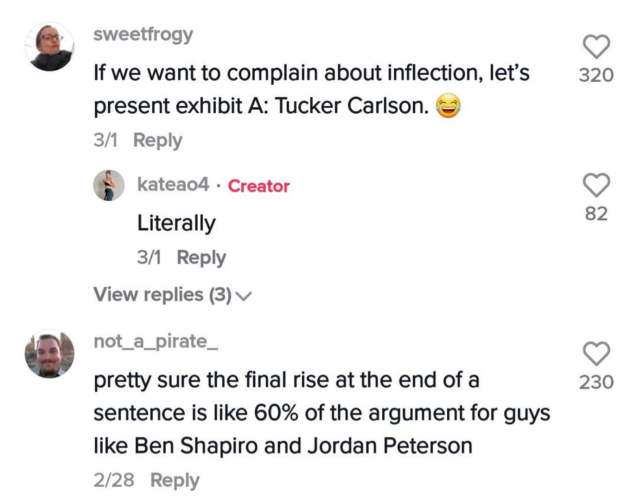The image size is (637, 501).
Task: Open not_a_pirate_'s profile picture
Action: point(49,354)
